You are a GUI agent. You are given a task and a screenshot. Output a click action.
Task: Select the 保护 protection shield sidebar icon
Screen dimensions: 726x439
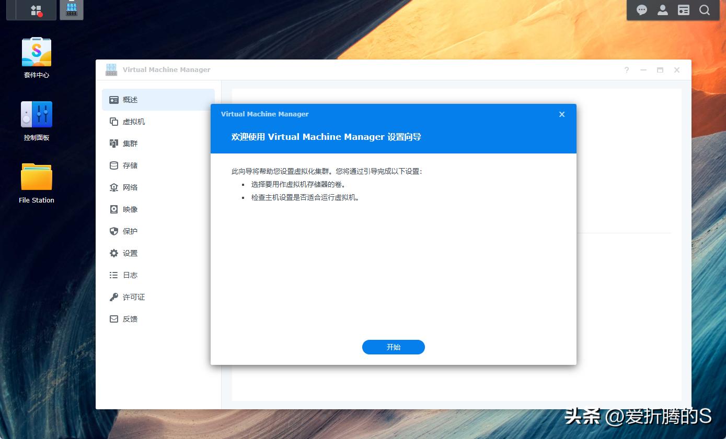pyautogui.click(x=129, y=231)
